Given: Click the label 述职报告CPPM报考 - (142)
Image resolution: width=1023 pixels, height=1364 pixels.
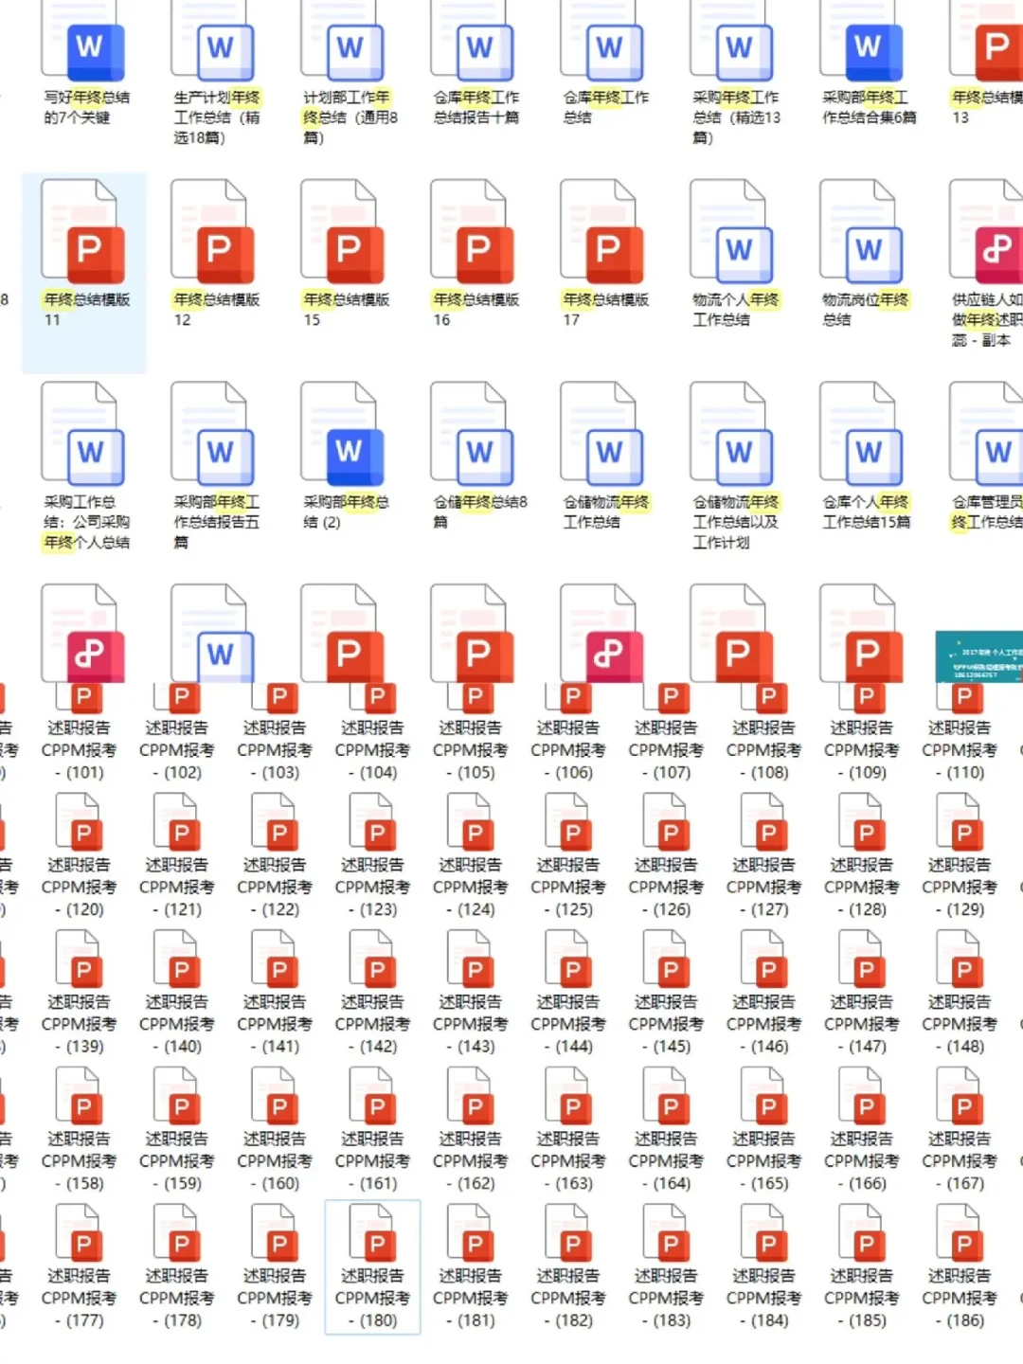Looking at the screenshot, I should click(x=372, y=1024).
